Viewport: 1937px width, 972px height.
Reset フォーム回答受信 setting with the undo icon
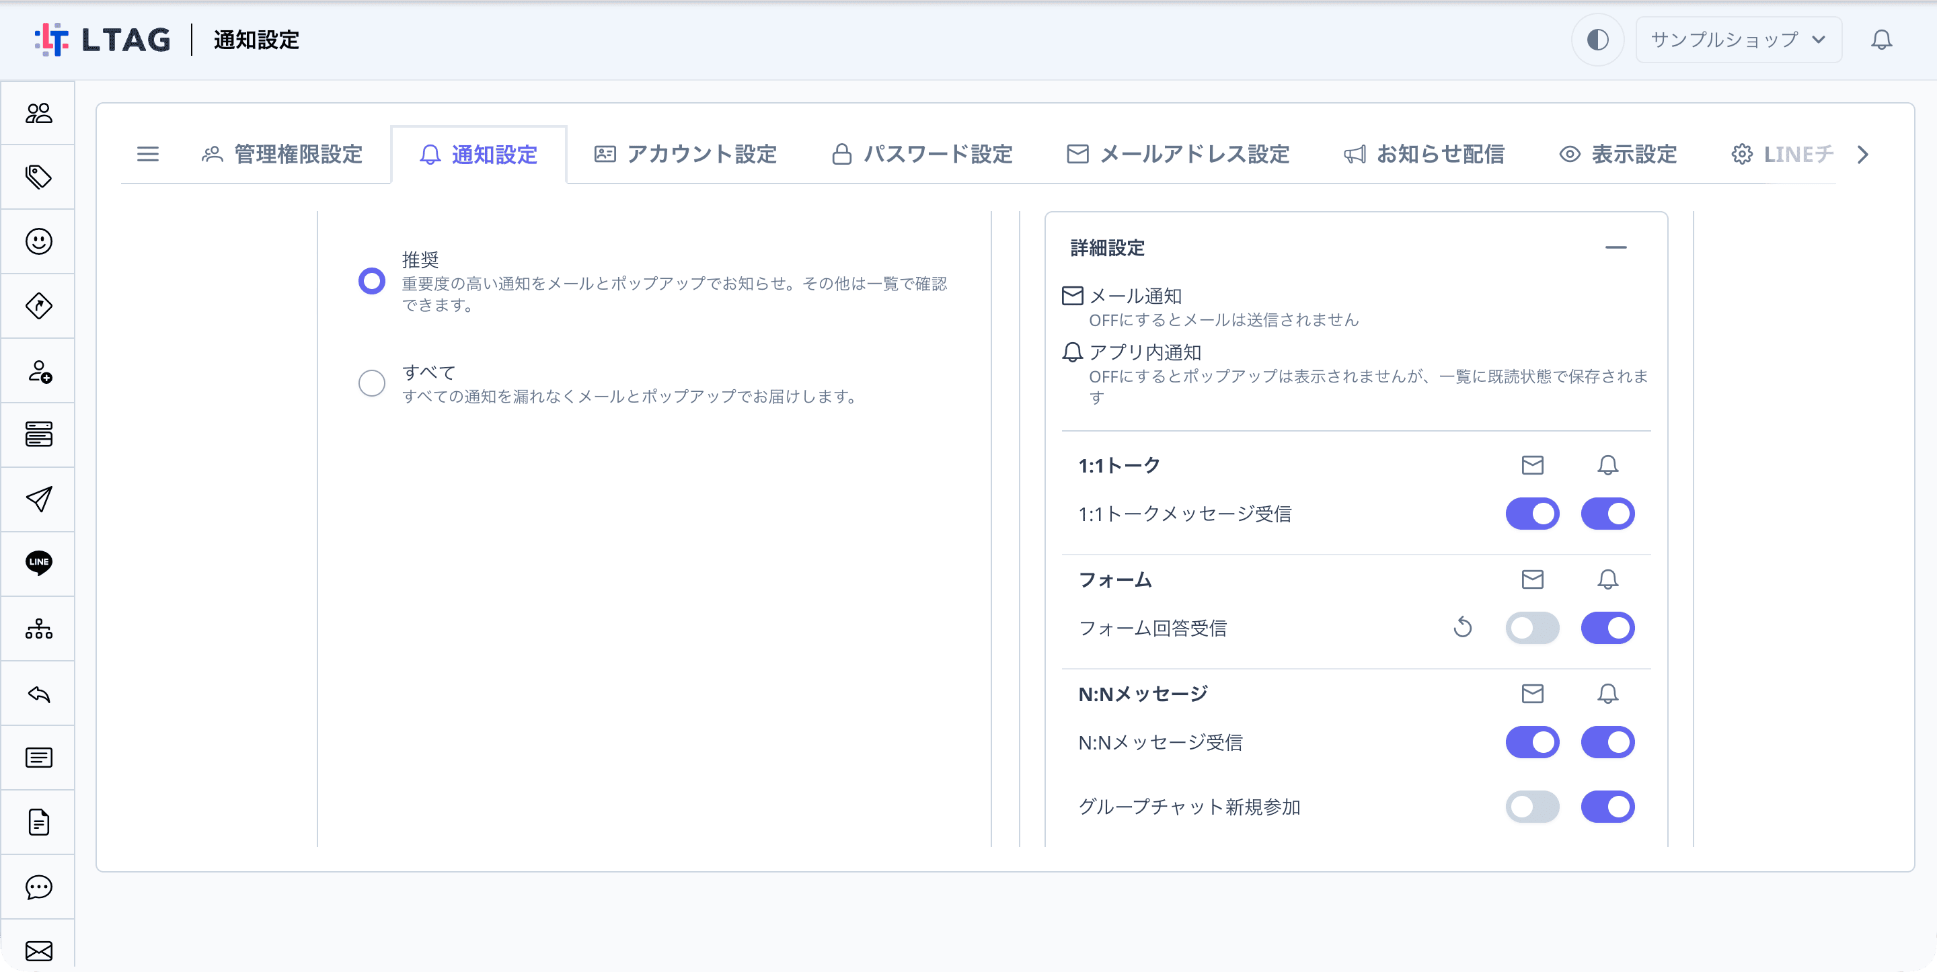1463,627
